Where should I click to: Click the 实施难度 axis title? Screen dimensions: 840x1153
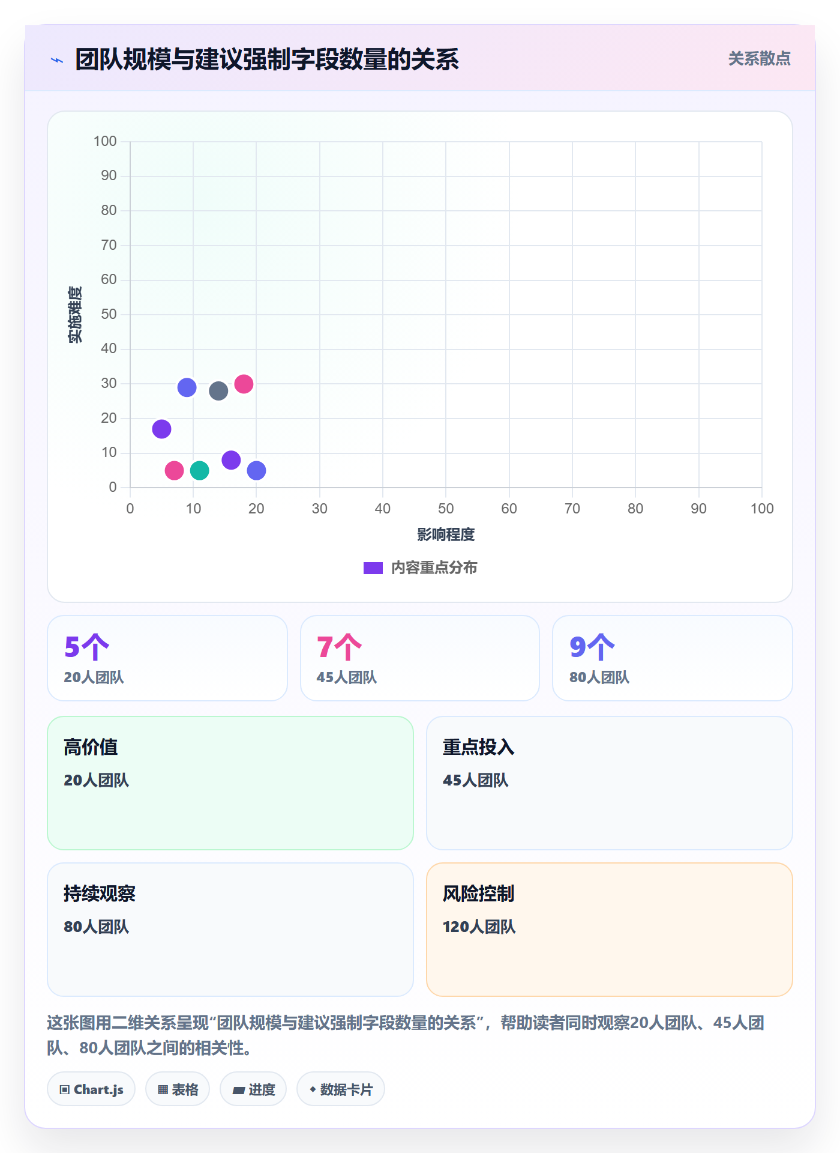[75, 315]
